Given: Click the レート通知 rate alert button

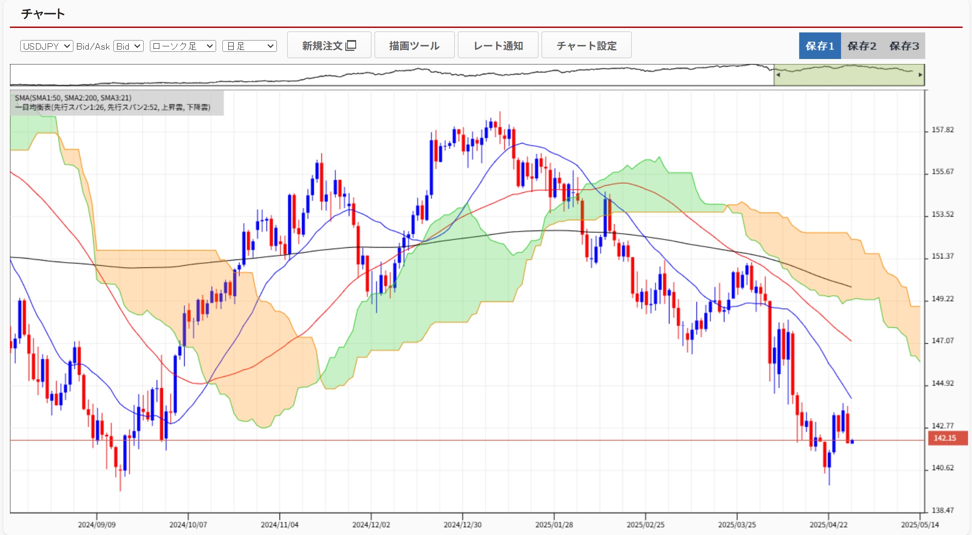Looking at the screenshot, I should click(498, 45).
